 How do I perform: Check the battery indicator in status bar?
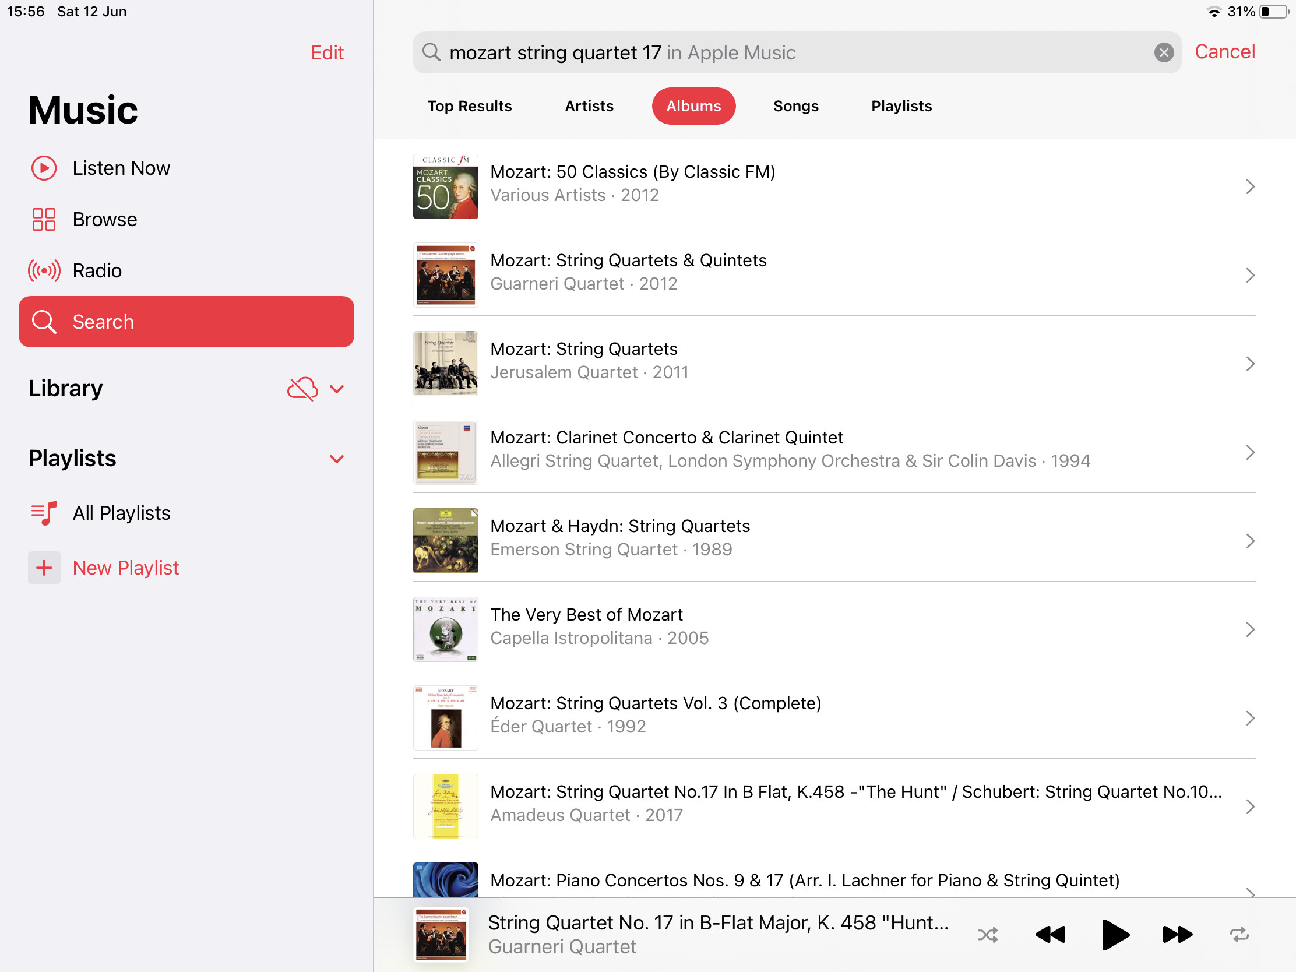click(1274, 12)
